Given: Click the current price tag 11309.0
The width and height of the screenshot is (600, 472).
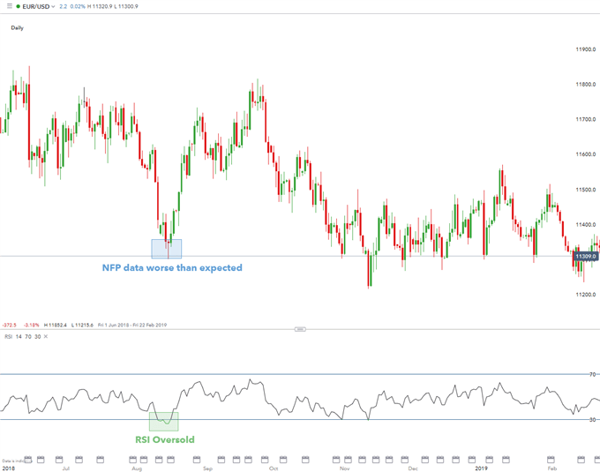Looking at the screenshot, I should [586, 256].
